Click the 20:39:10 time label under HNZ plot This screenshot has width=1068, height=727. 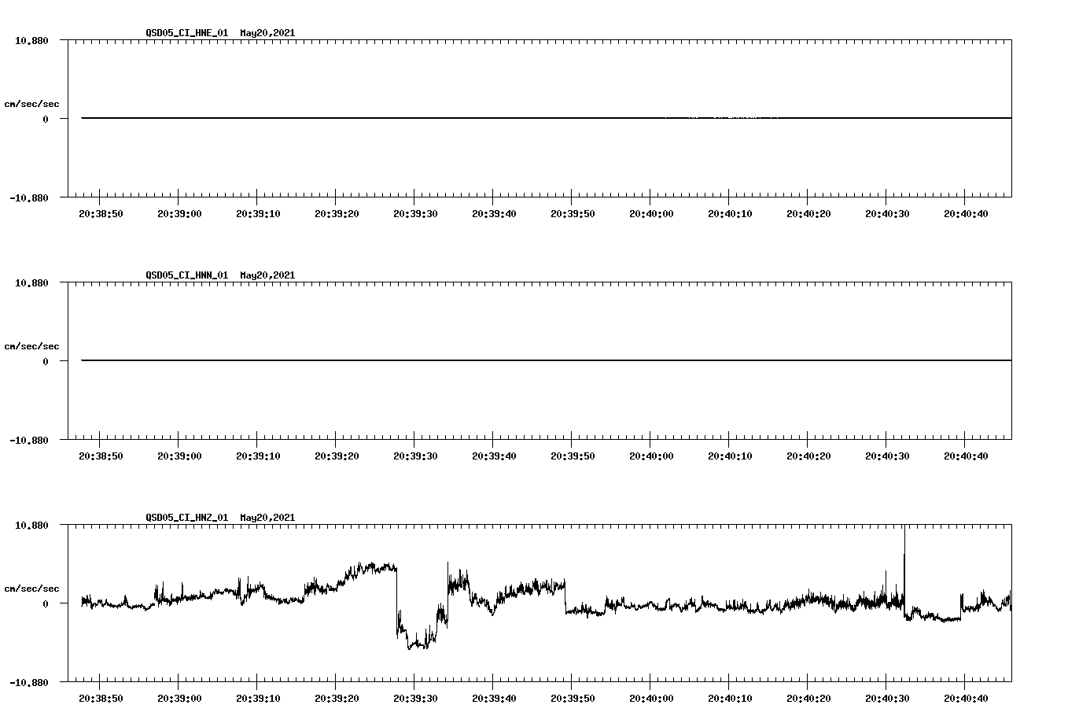point(258,698)
